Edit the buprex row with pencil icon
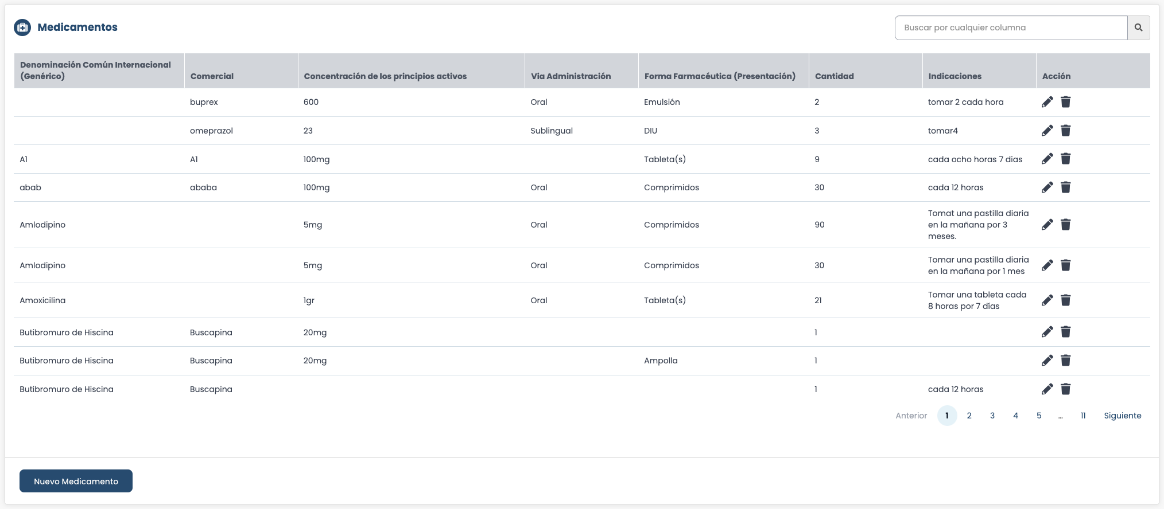The height and width of the screenshot is (509, 1164). tap(1047, 102)
